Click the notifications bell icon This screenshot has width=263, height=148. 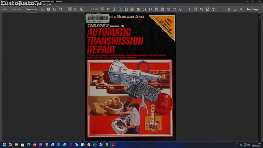coord(241,9)
